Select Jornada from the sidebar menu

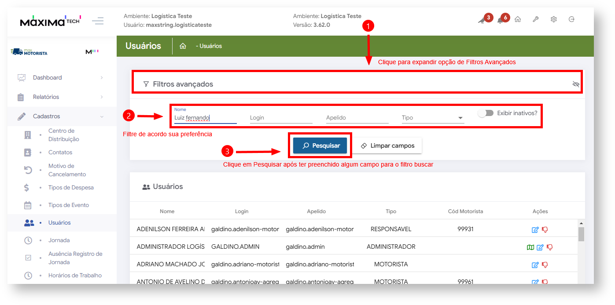click(59, 240)
